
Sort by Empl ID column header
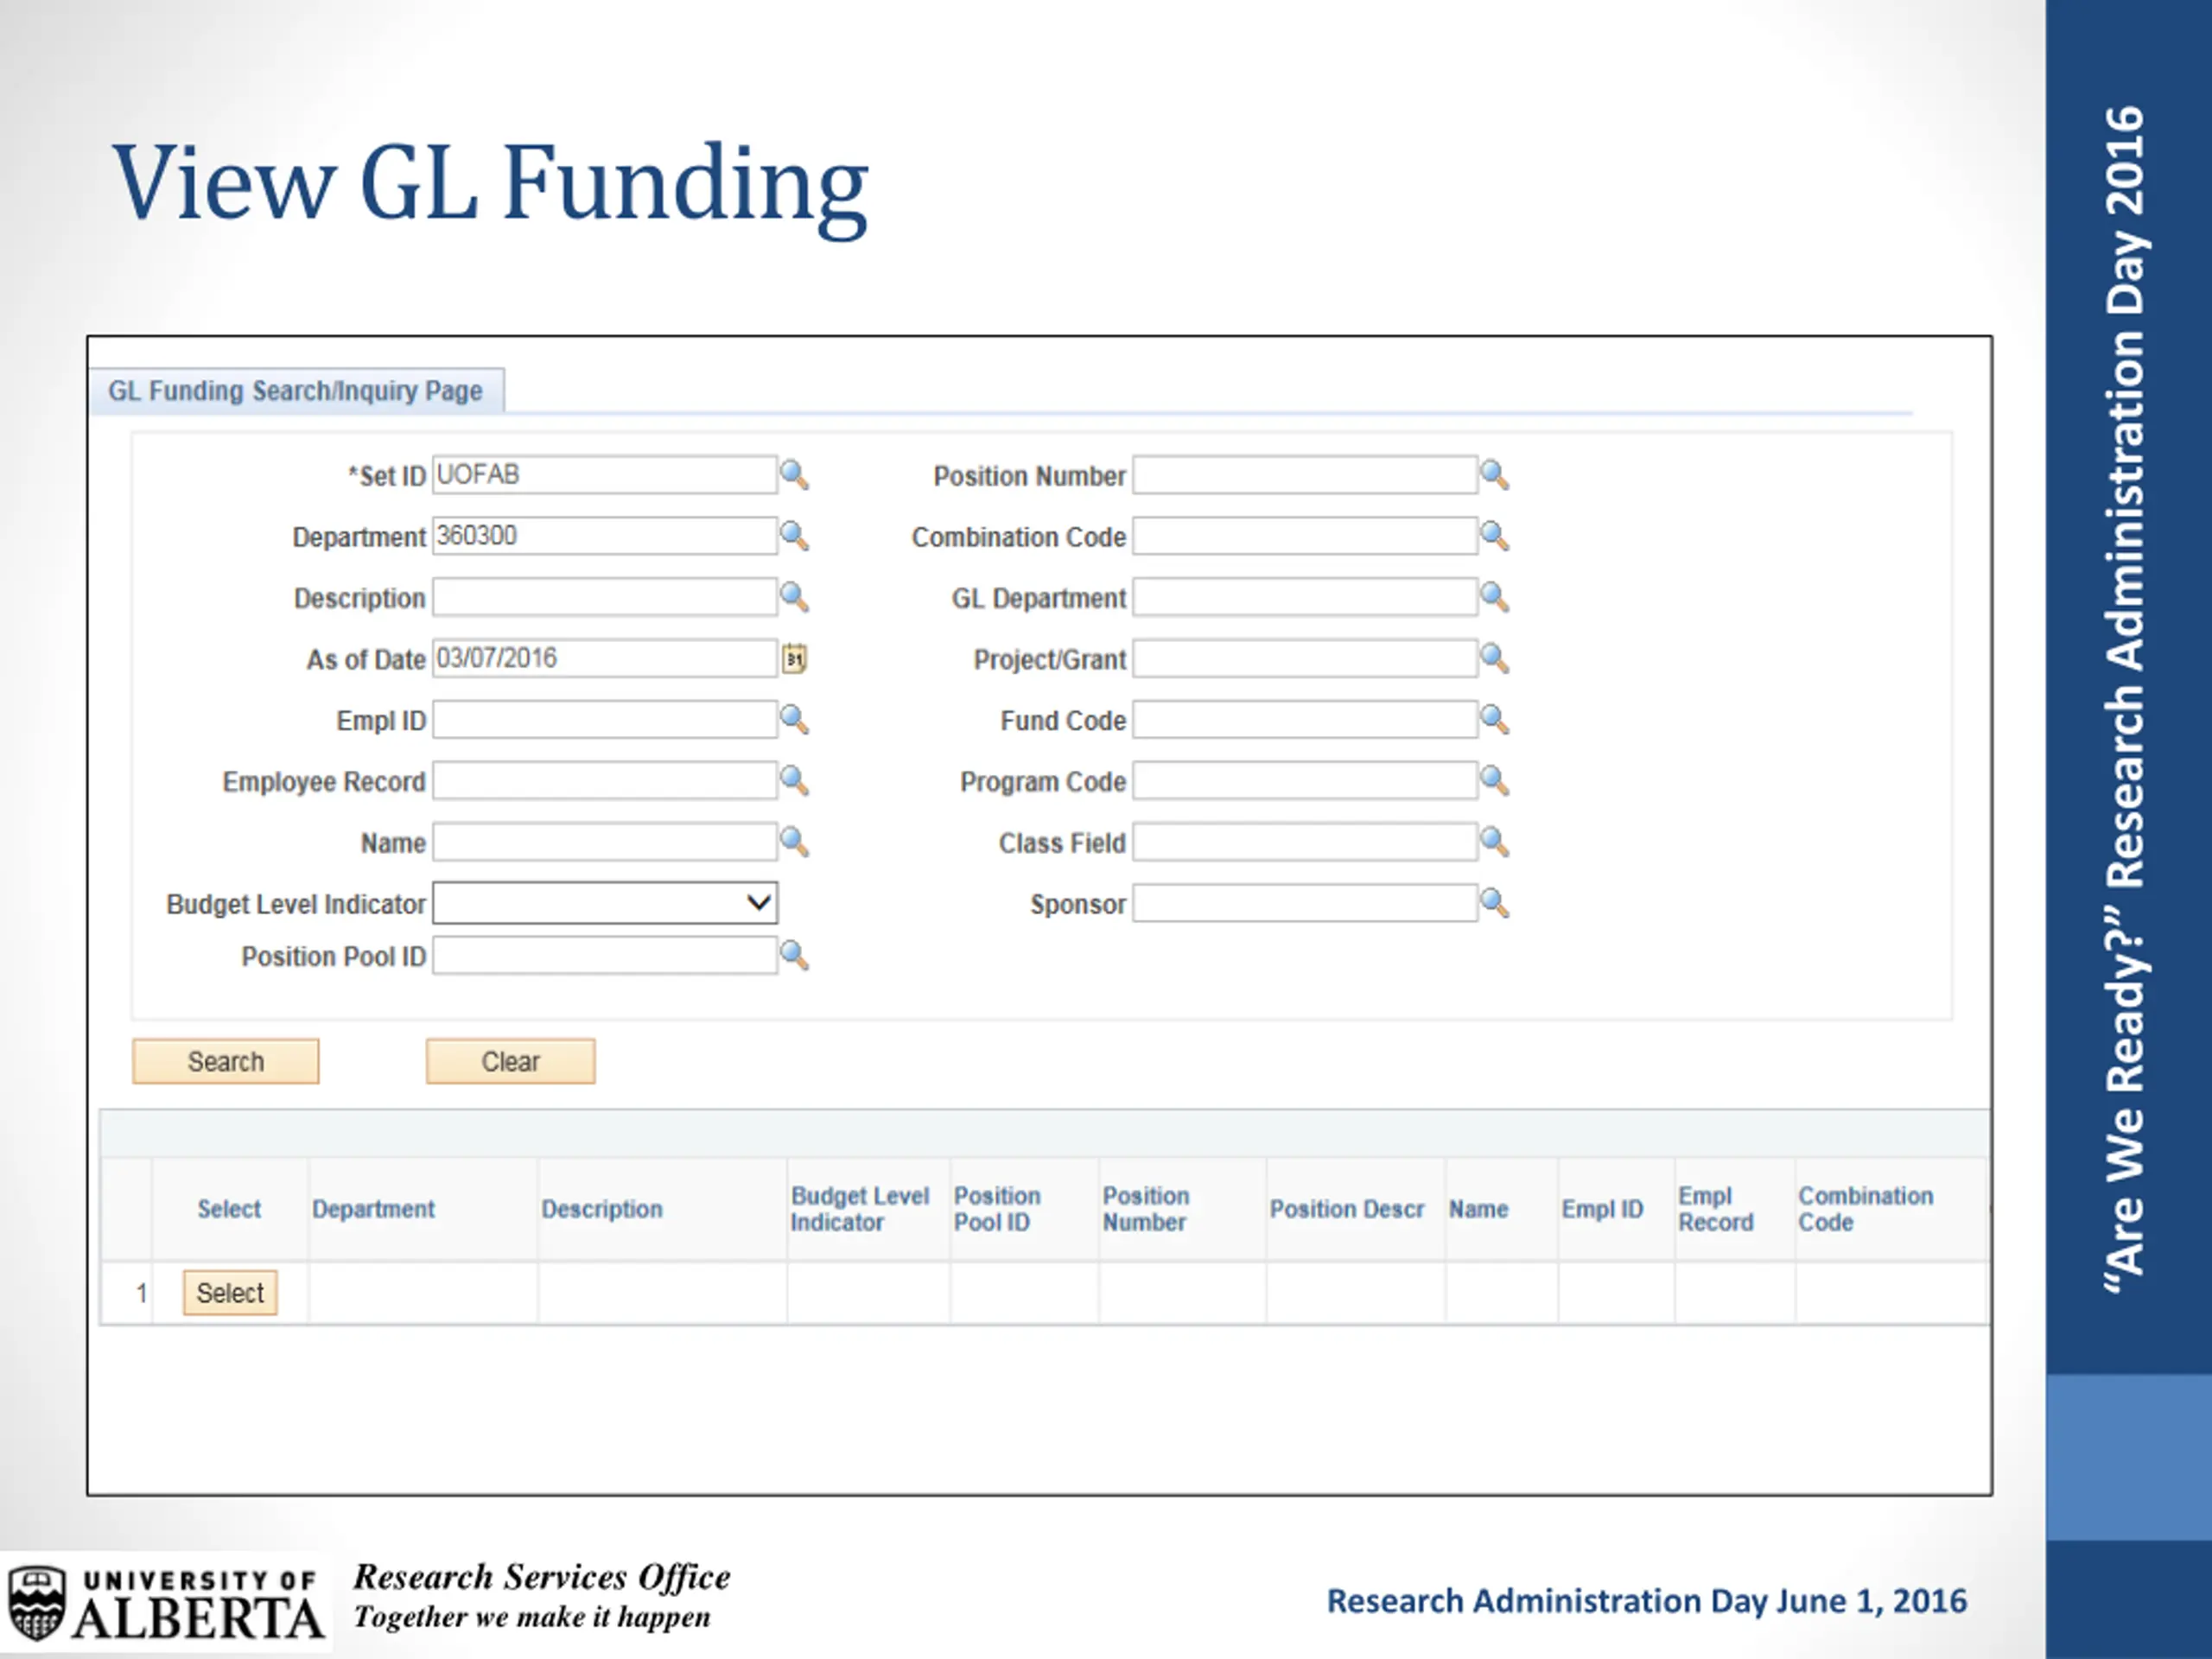coord(1602,1209)
